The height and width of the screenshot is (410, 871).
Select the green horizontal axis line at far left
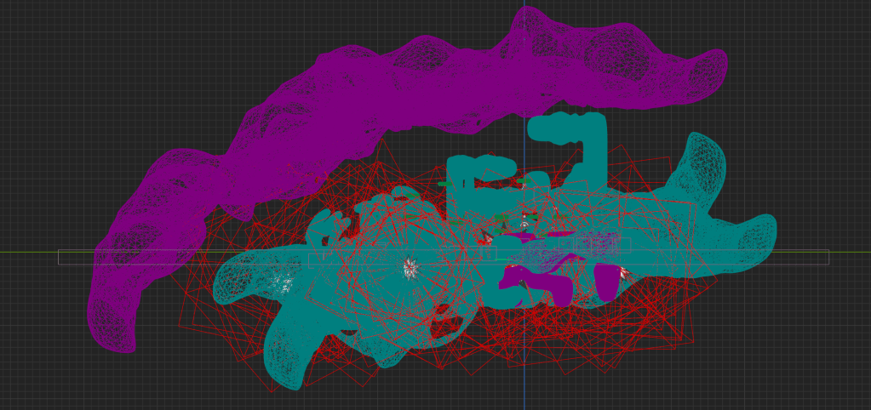click(26, 253)
